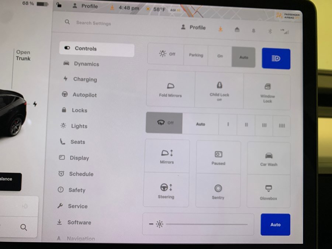Open Steering adjustment
This screenshot has width=332, height=249.
coord(166,190)
